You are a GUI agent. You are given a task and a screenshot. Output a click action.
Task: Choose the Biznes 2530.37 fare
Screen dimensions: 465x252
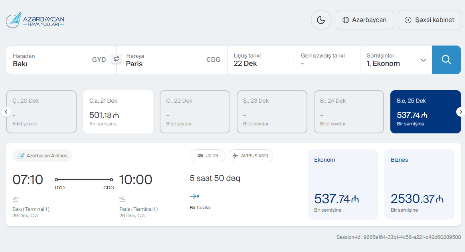click(419, 185)
